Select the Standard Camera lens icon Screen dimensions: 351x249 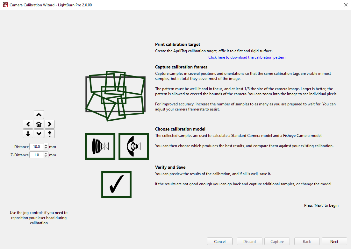(x=100, y=146)
